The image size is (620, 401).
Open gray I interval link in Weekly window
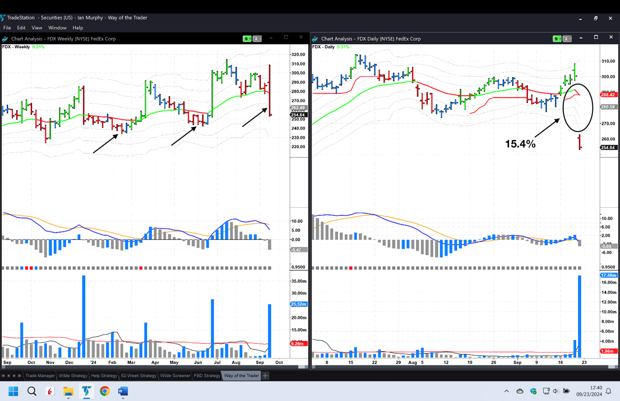pos(257,39)
